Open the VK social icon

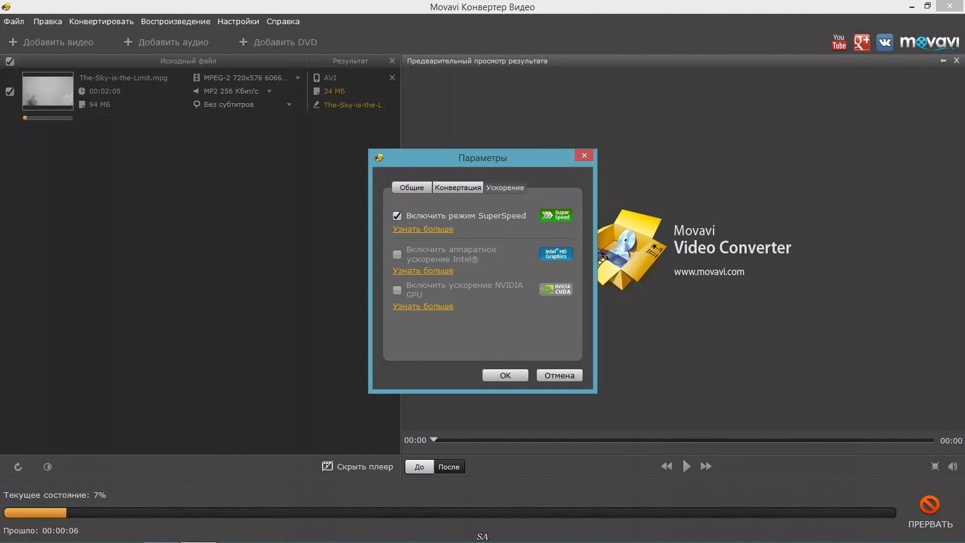point(885,42)
